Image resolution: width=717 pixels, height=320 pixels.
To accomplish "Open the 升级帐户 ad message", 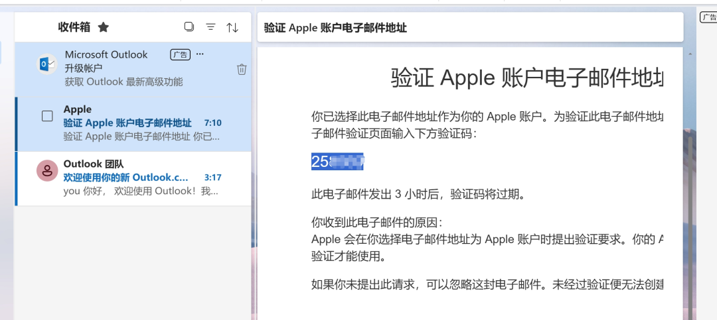I will [x=133, y=70].
